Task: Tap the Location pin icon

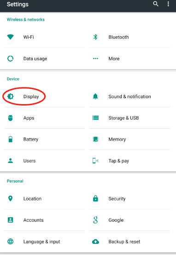Action: coord(10,199)
